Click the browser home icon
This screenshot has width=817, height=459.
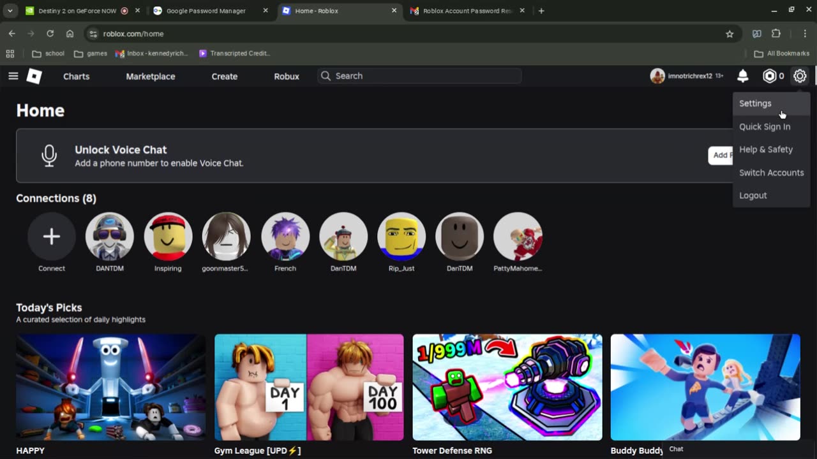70,34
